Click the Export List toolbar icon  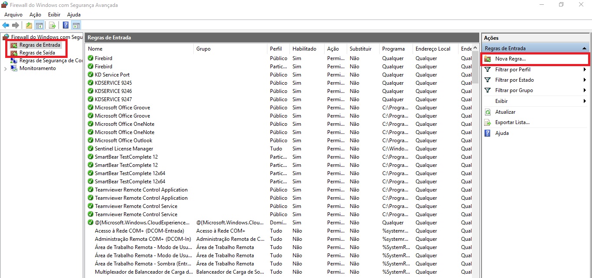point(52,25)
